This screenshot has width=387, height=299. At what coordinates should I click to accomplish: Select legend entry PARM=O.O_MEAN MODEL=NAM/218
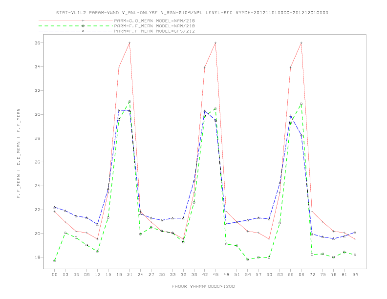click(x=154, y=21)
